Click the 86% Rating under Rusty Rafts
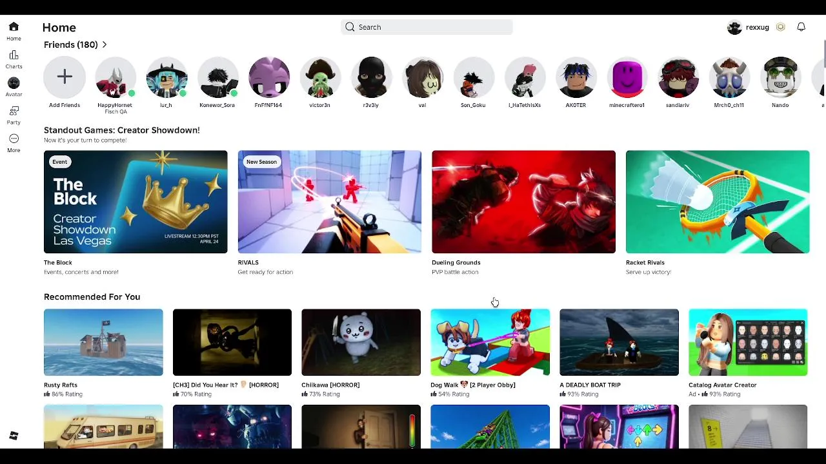This screenshot has height=464, width=826. coord(63,394)
